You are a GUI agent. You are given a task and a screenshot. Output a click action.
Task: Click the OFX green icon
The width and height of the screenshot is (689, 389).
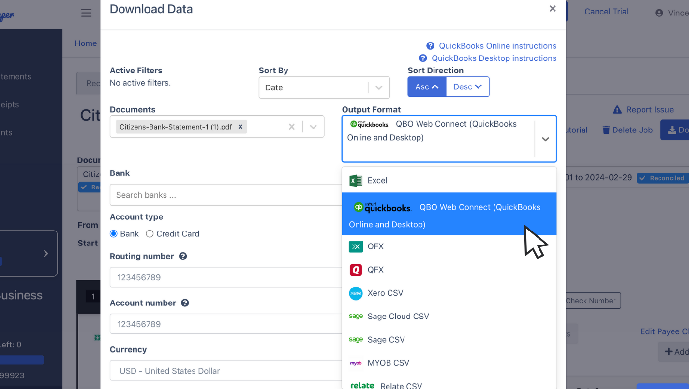pyautogui.click(x=356, y=246)
